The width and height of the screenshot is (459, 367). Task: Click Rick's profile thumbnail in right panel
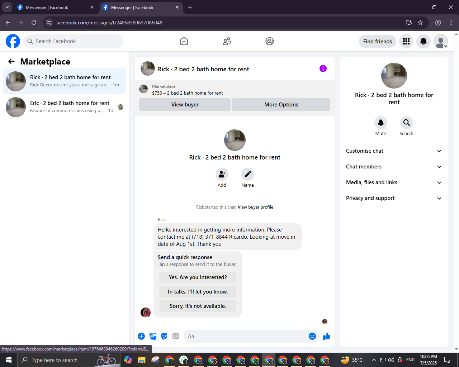point(394,76)
